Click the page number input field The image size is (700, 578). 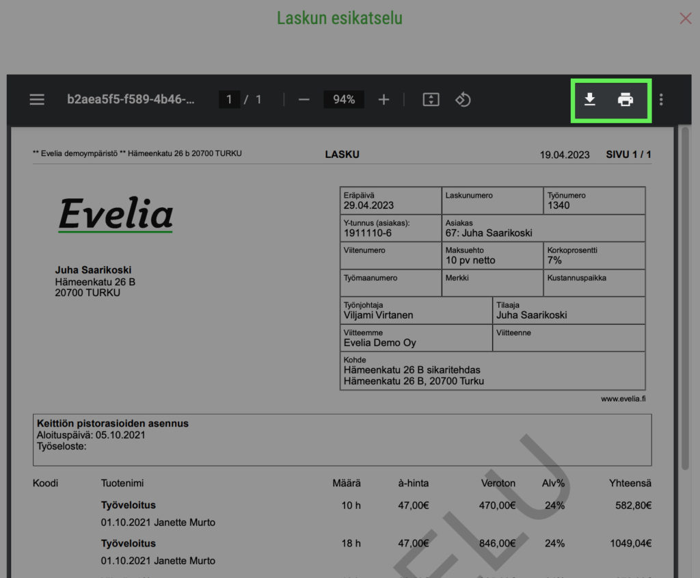click(229, 99)
